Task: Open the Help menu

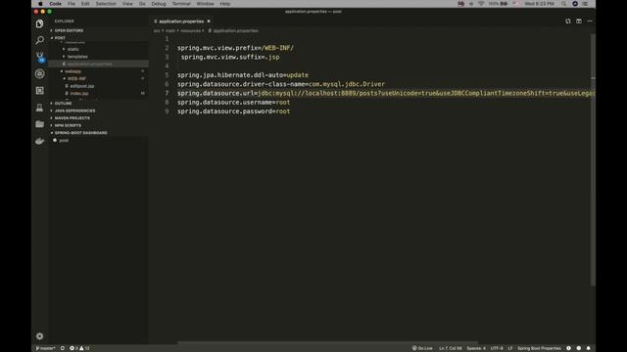Action: pos(224,4)
